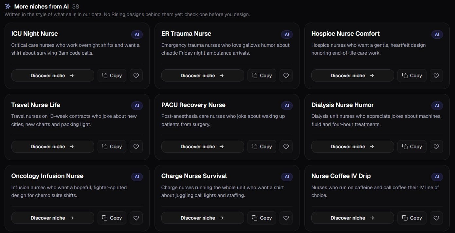Image resolution: width=455 pixels, height=233 pixels.
Task: Click the 38 niche count
Action: point(76,7)
